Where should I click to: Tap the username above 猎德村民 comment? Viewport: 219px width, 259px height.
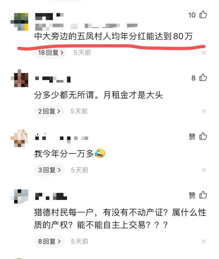click(51, 196)
